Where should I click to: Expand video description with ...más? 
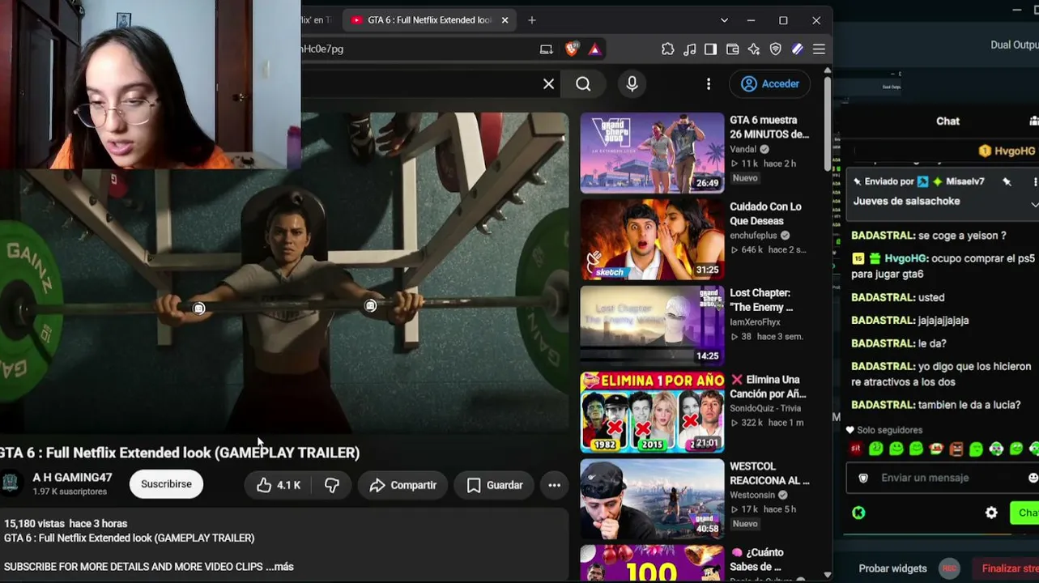279,567
